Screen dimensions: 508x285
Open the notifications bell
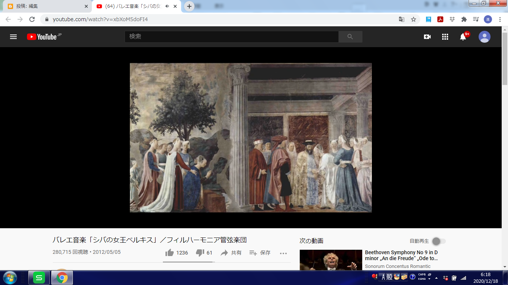click(463, 37)
